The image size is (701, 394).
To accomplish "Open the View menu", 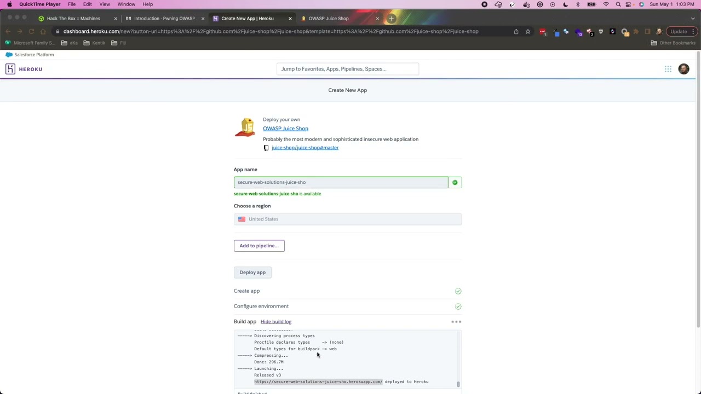I will tap(105, 4).
